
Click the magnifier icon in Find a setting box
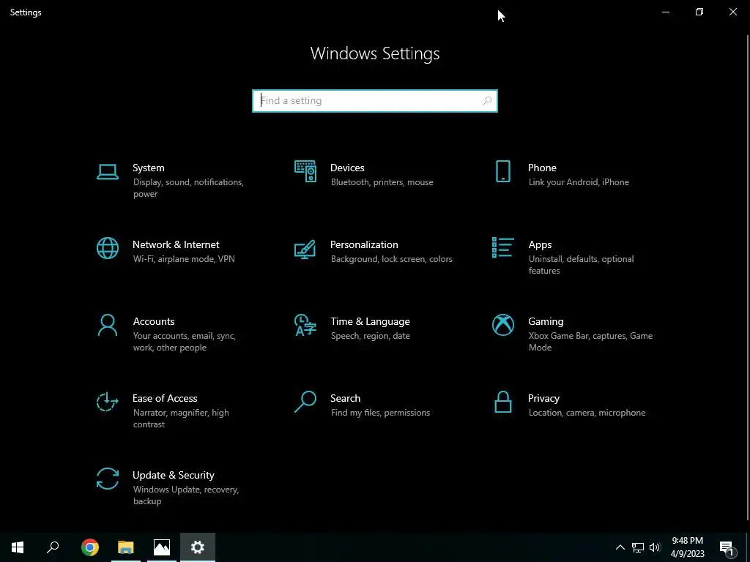pyautogui.click(x=487, y=101)
